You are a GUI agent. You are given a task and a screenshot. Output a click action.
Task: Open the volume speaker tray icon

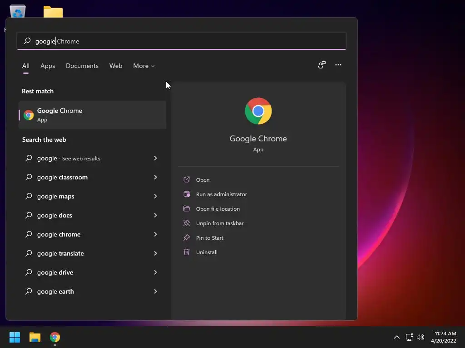click(420, 337)
